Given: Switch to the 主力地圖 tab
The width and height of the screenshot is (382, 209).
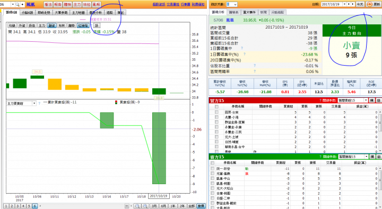Looking at the screenshot, I should coord(79,12).
